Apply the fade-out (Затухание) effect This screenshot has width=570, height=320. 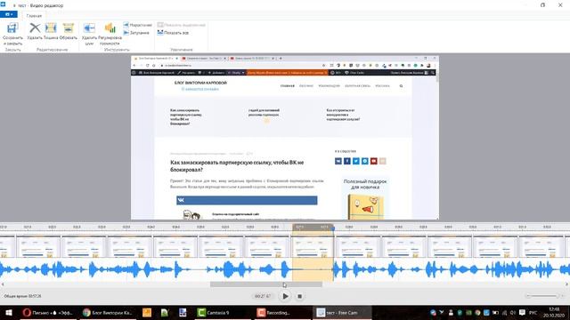click(x=136, y=33)
